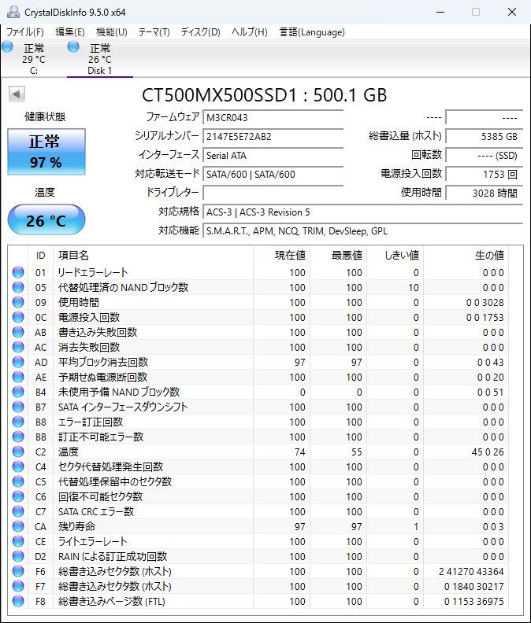Click the CrystalDiskInfo app icon in title bar
The image size is (531, 623).
tap(12, 12)
